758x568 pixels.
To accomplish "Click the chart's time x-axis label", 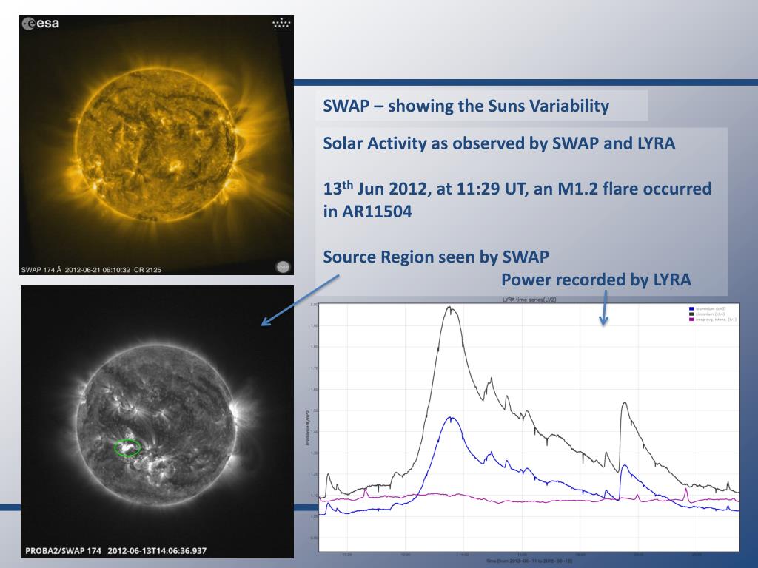I will click(529, 561).
